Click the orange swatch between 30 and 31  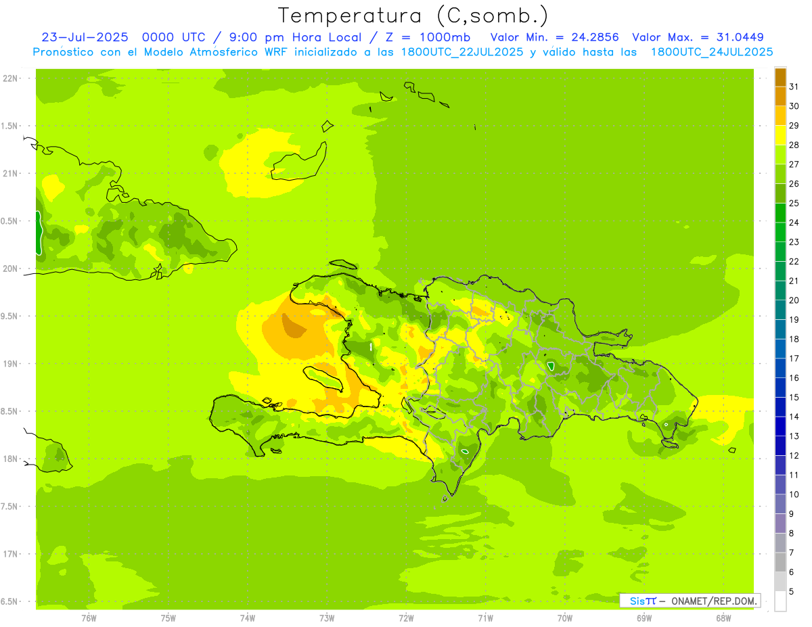pos(780,96)
